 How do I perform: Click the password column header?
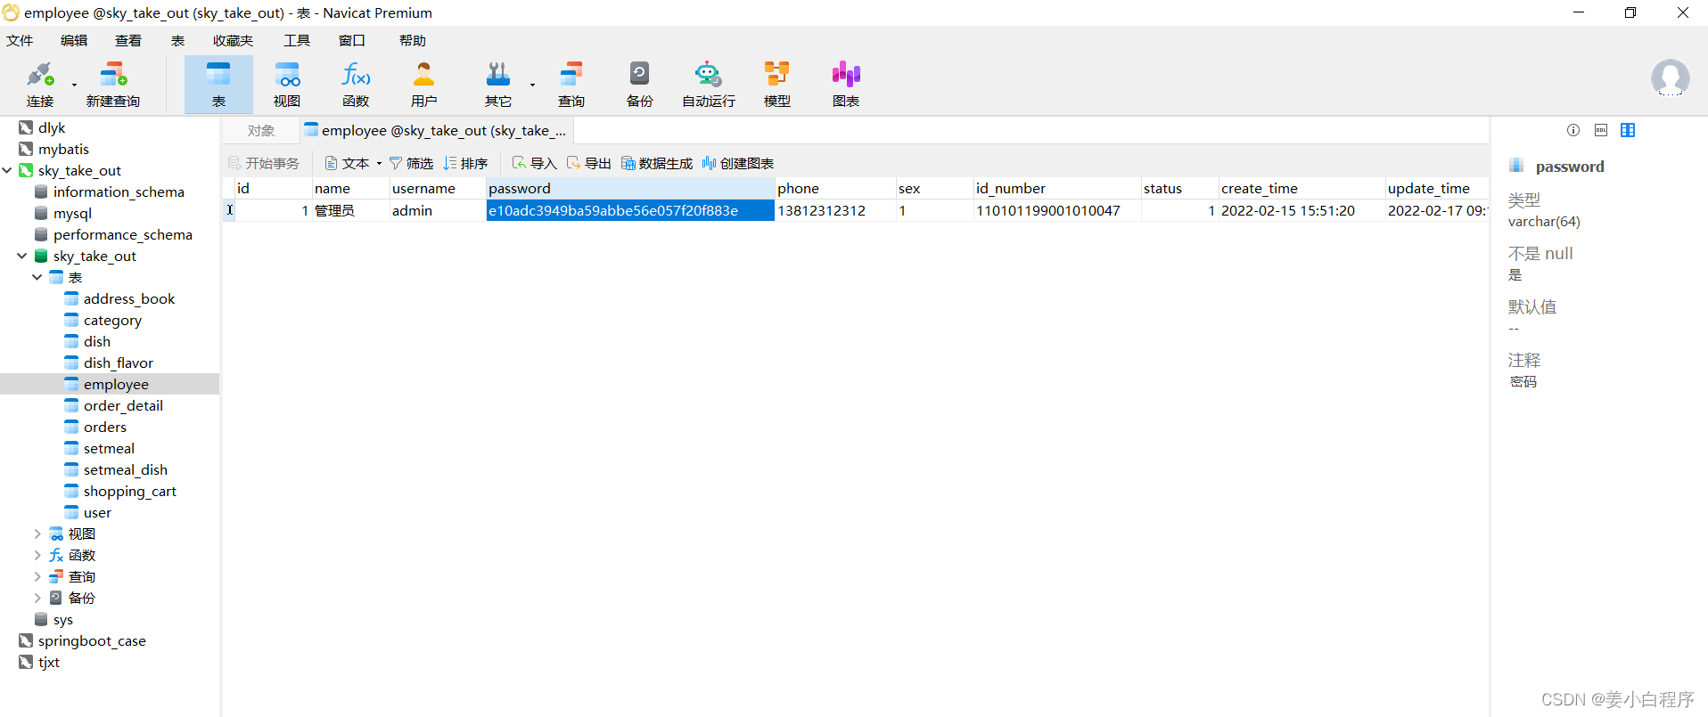point(630,188)
